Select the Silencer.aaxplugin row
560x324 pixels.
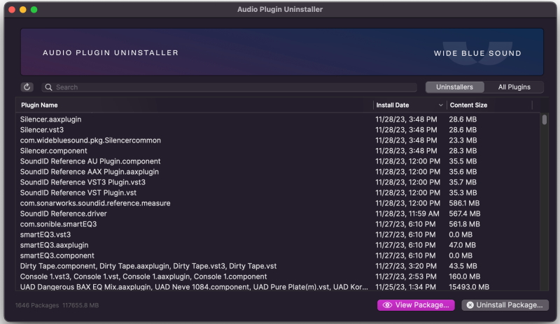[x=278, y=119]
